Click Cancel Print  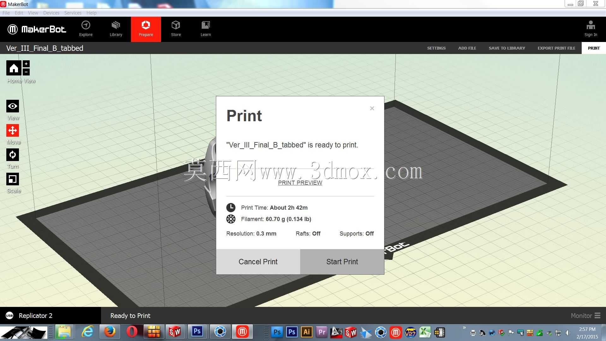pyautogui.click(x=258, y=262)
